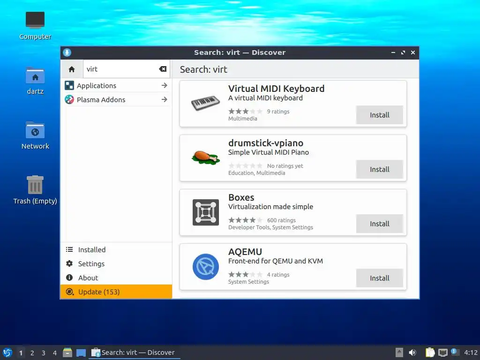Screen dimensions: 480x360
Task: Click the Applications category icon
Action: coord(69,86)
